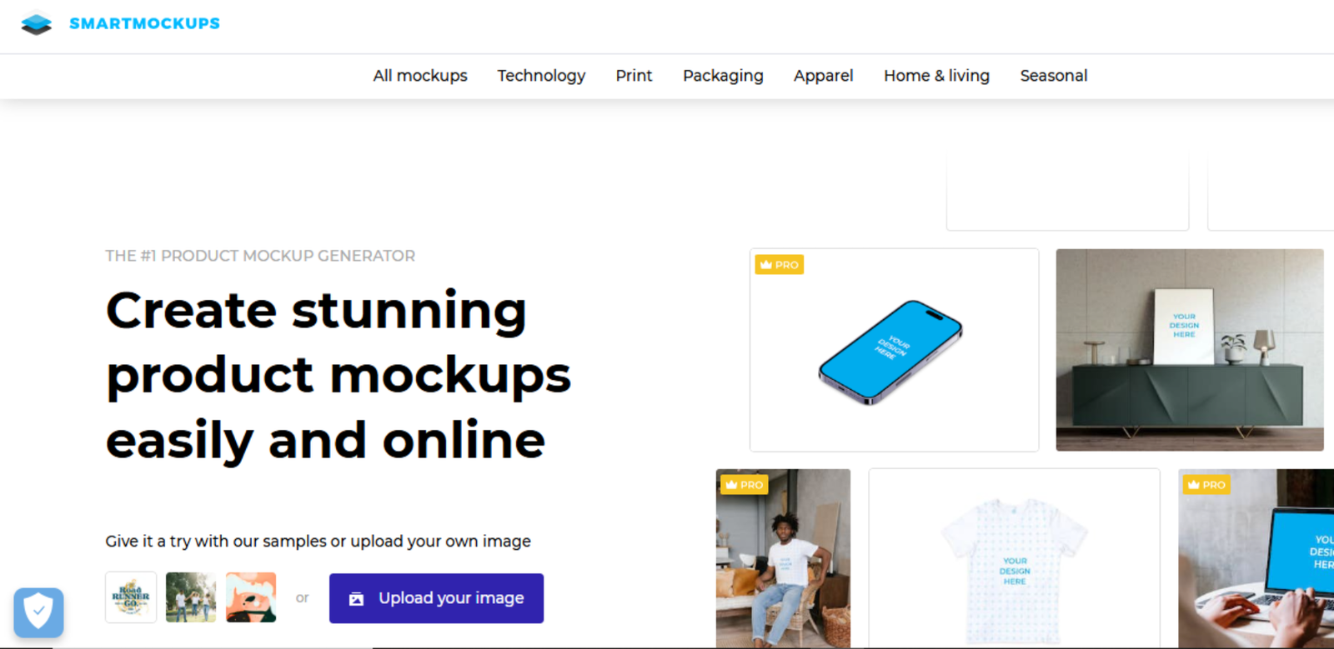Click the 'Create stunning product mockups' headline
This screenshot has height=649, width=1334.
pos(339,375)
